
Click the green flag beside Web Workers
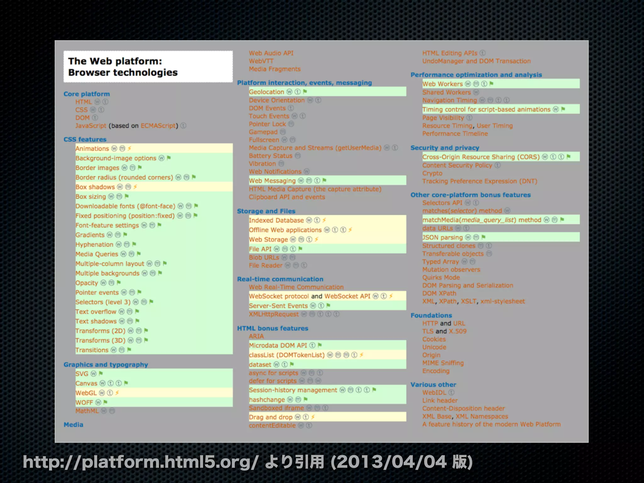(x=491, y=84)
